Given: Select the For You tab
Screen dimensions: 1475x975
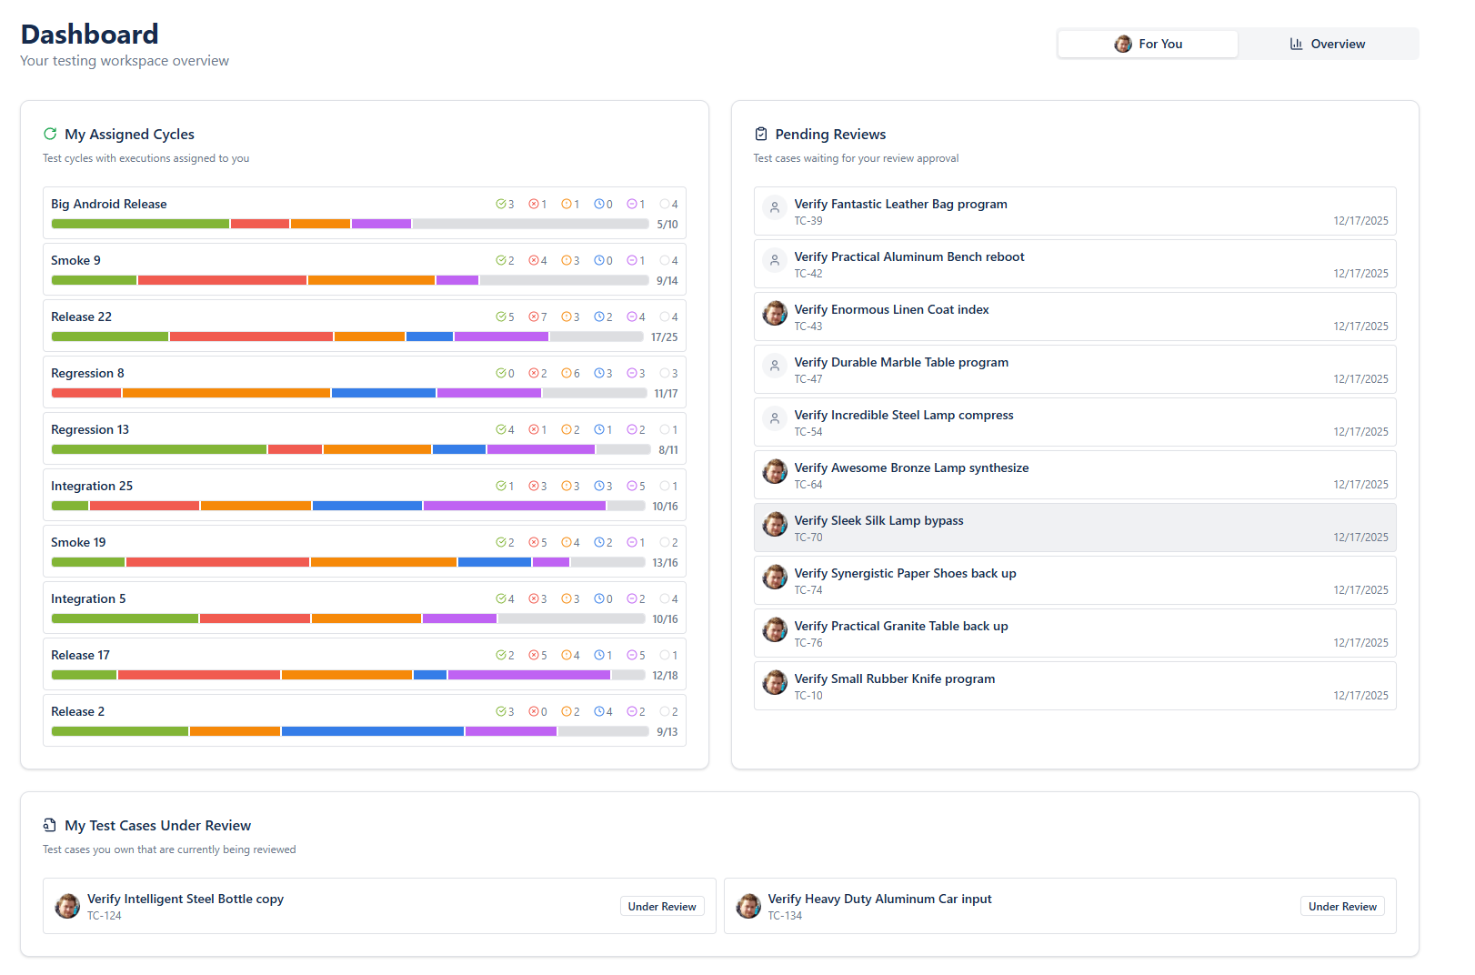Looking at the screenshot, I should (1148, 44).
